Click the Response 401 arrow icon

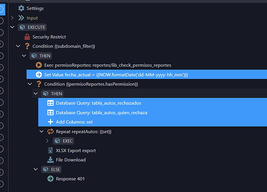pyautogui.click(x=51, y=179)
